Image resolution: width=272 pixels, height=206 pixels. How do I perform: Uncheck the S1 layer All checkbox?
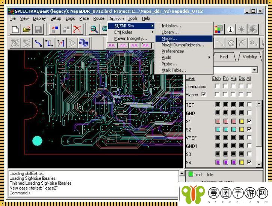249,121
